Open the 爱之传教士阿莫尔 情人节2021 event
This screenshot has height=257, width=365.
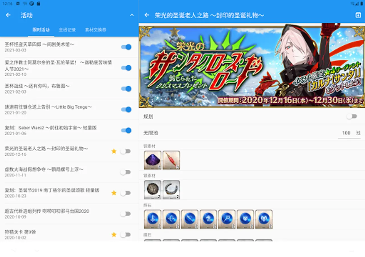(x=69, y=68)
